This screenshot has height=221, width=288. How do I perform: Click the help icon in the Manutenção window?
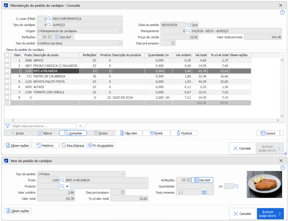coord(282,12)
